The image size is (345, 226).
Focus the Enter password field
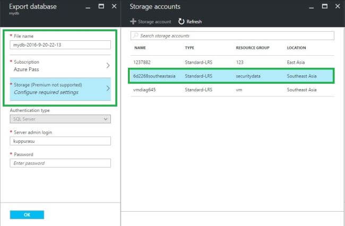[60, 163]
